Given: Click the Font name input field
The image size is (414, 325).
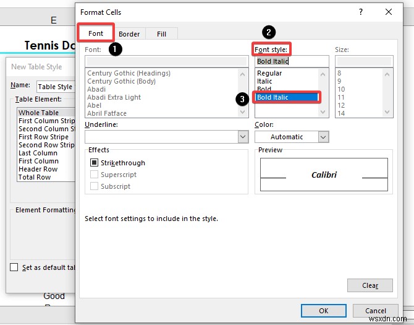Looking at the screenshot, I should (x=167, y=61).
